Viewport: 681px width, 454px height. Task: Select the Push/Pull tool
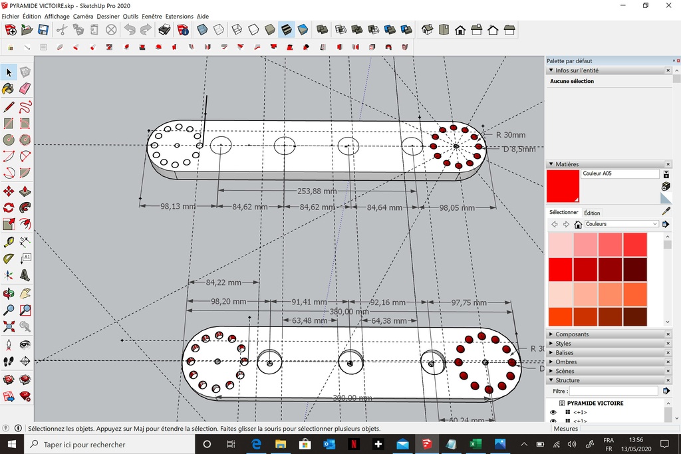pyautogui.click(x=25, y=191)
